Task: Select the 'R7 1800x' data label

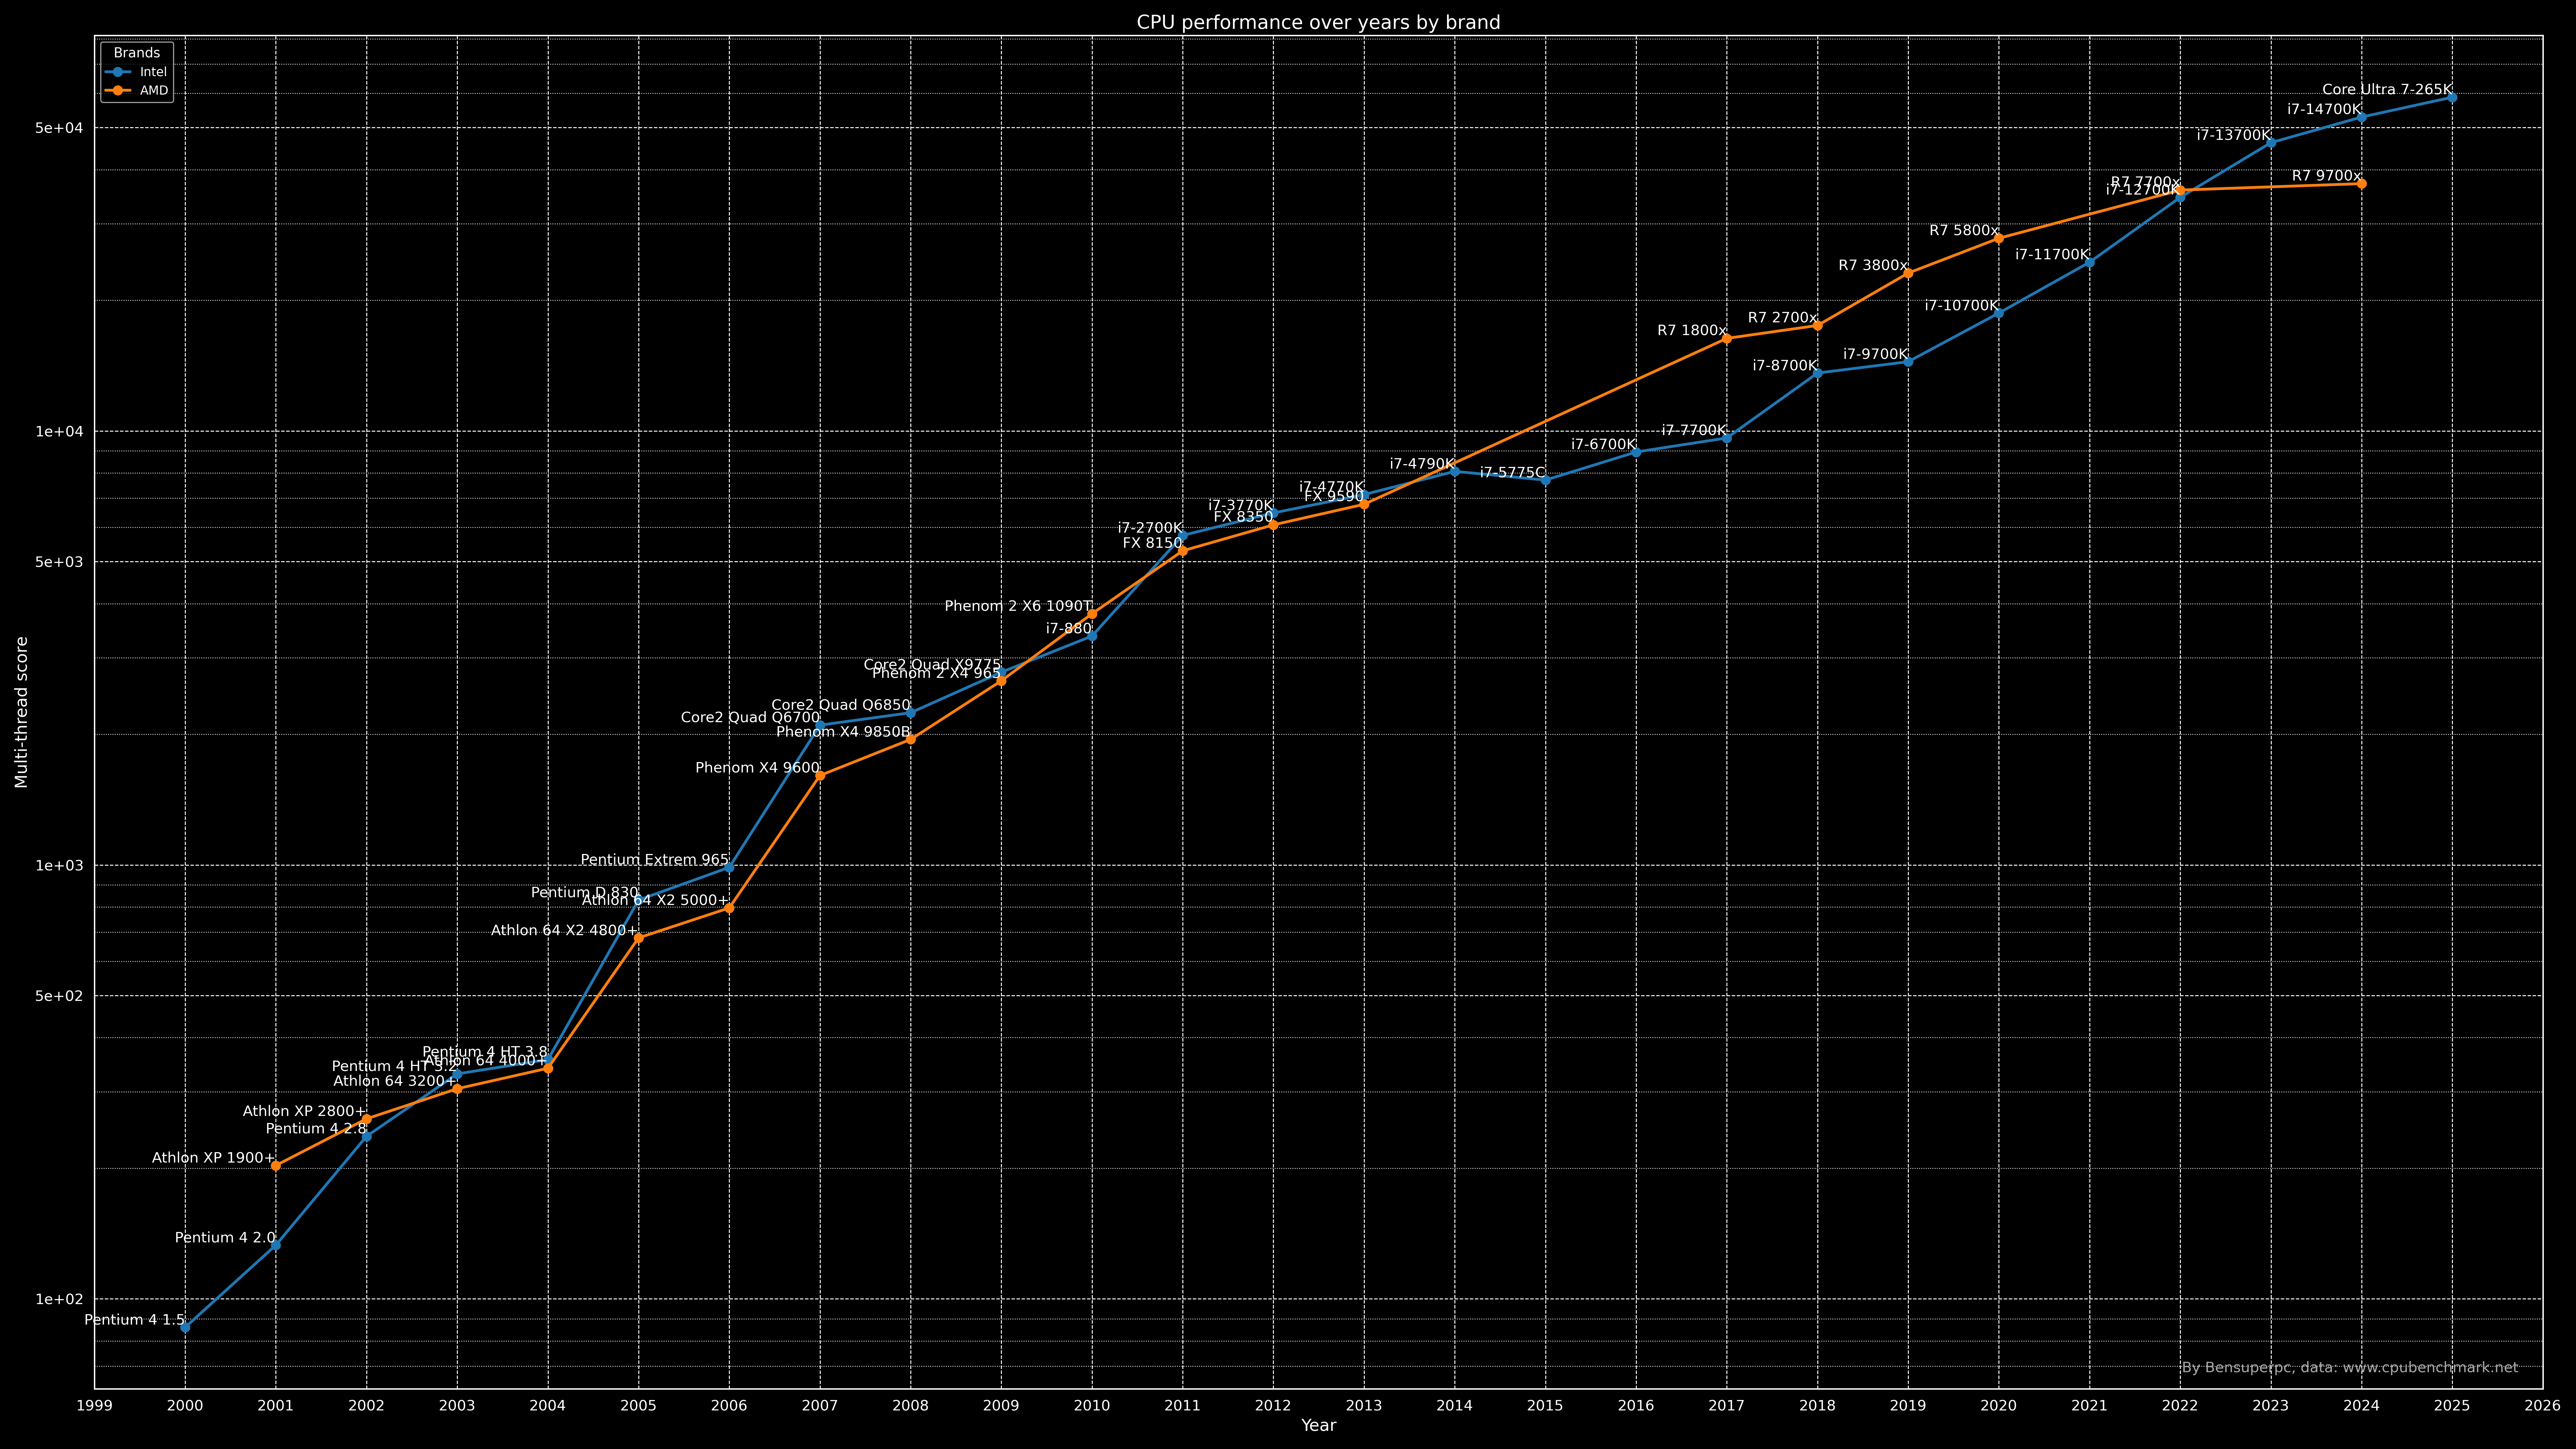Action: click(1692, 331)
